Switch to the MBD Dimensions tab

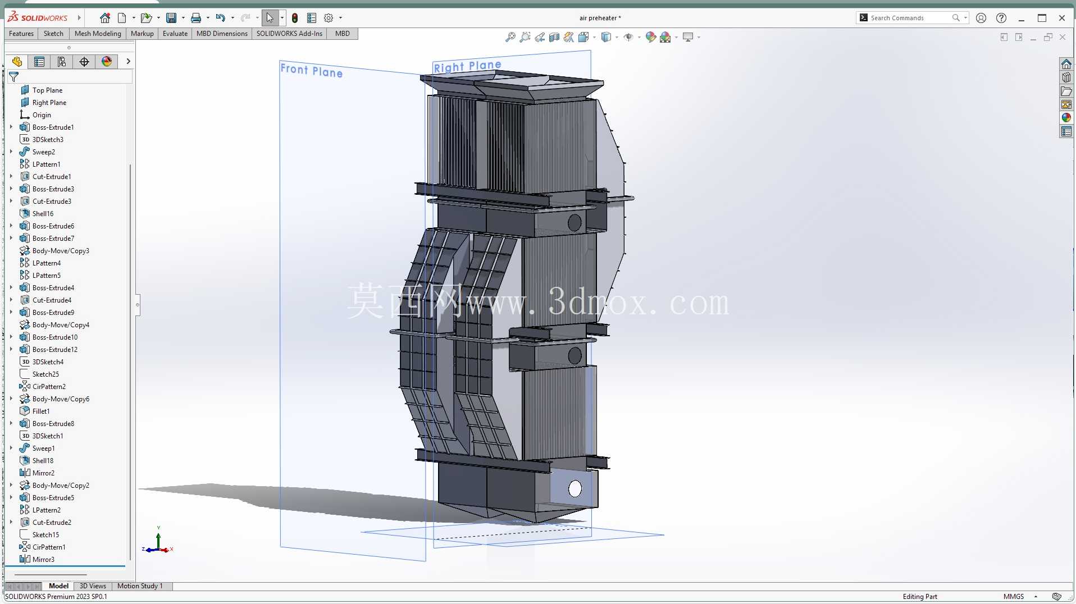point(222,34)
